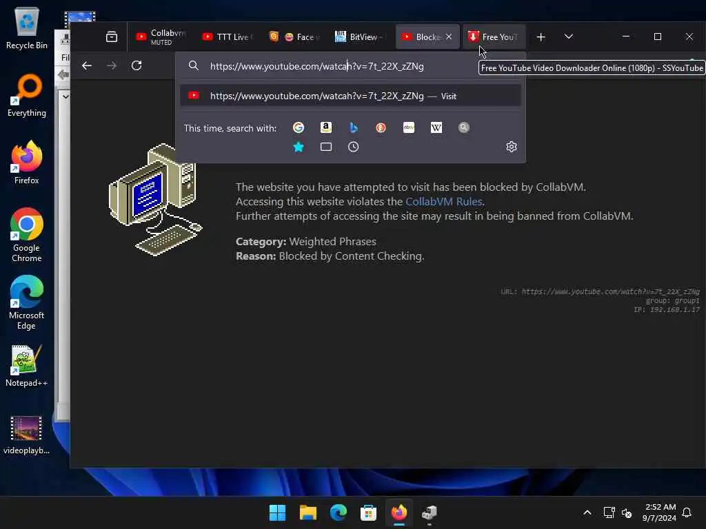Search this time with Amazon
Image resolution: width=706 pixels, height=529 pixels.
(x=326, y=127)
